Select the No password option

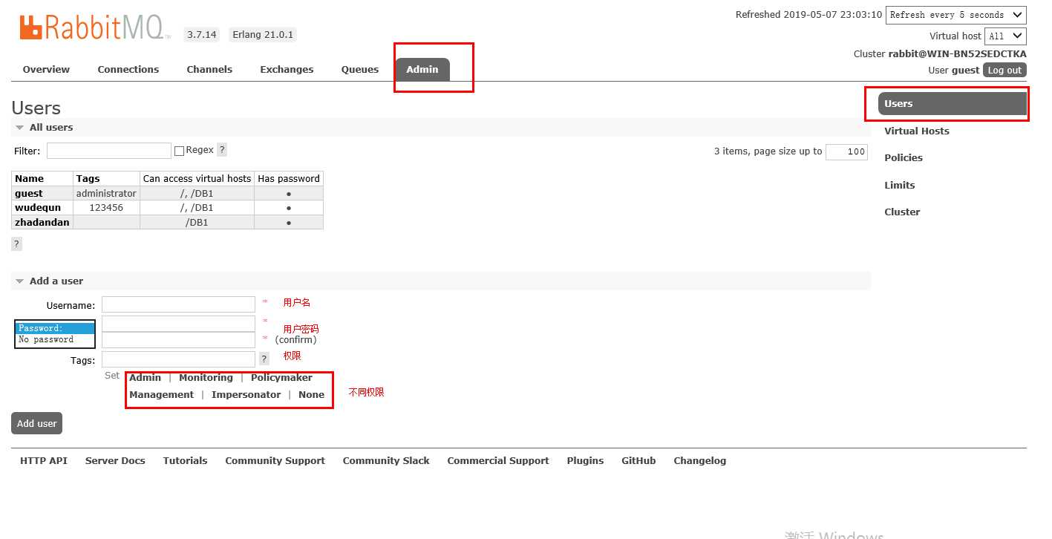(56, 340)
